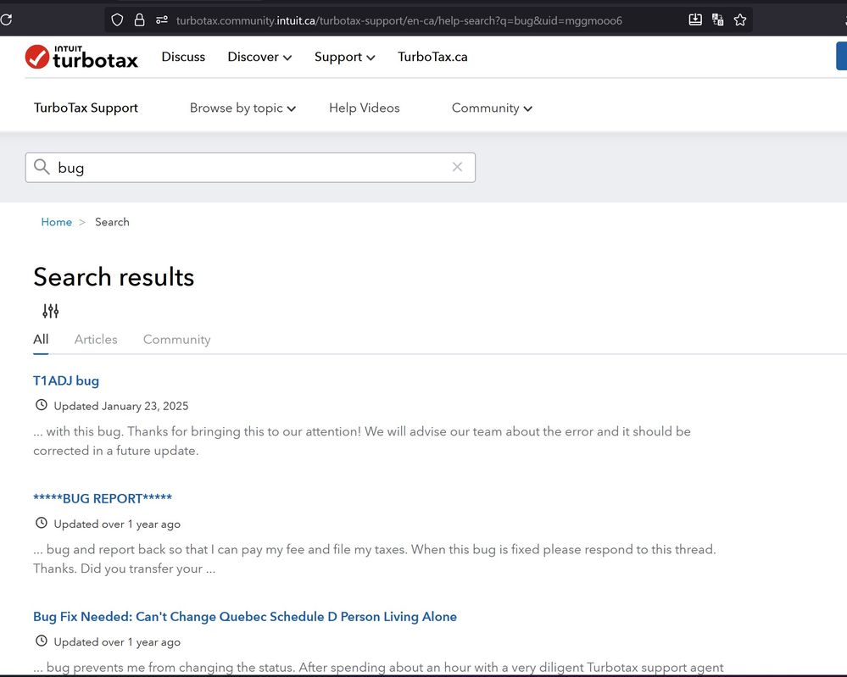The height and width of the screenshot is (677, 847).
Task: Expand the Discover dropdown menu
Action: point(259,57)
